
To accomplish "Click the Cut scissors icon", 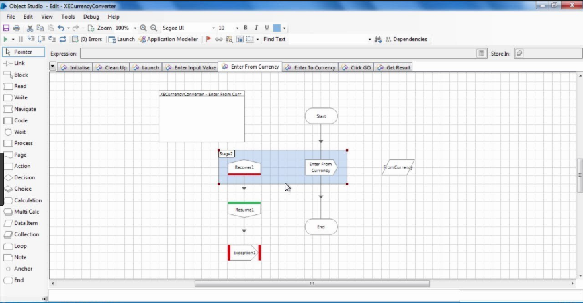I will tap(30, 28).
